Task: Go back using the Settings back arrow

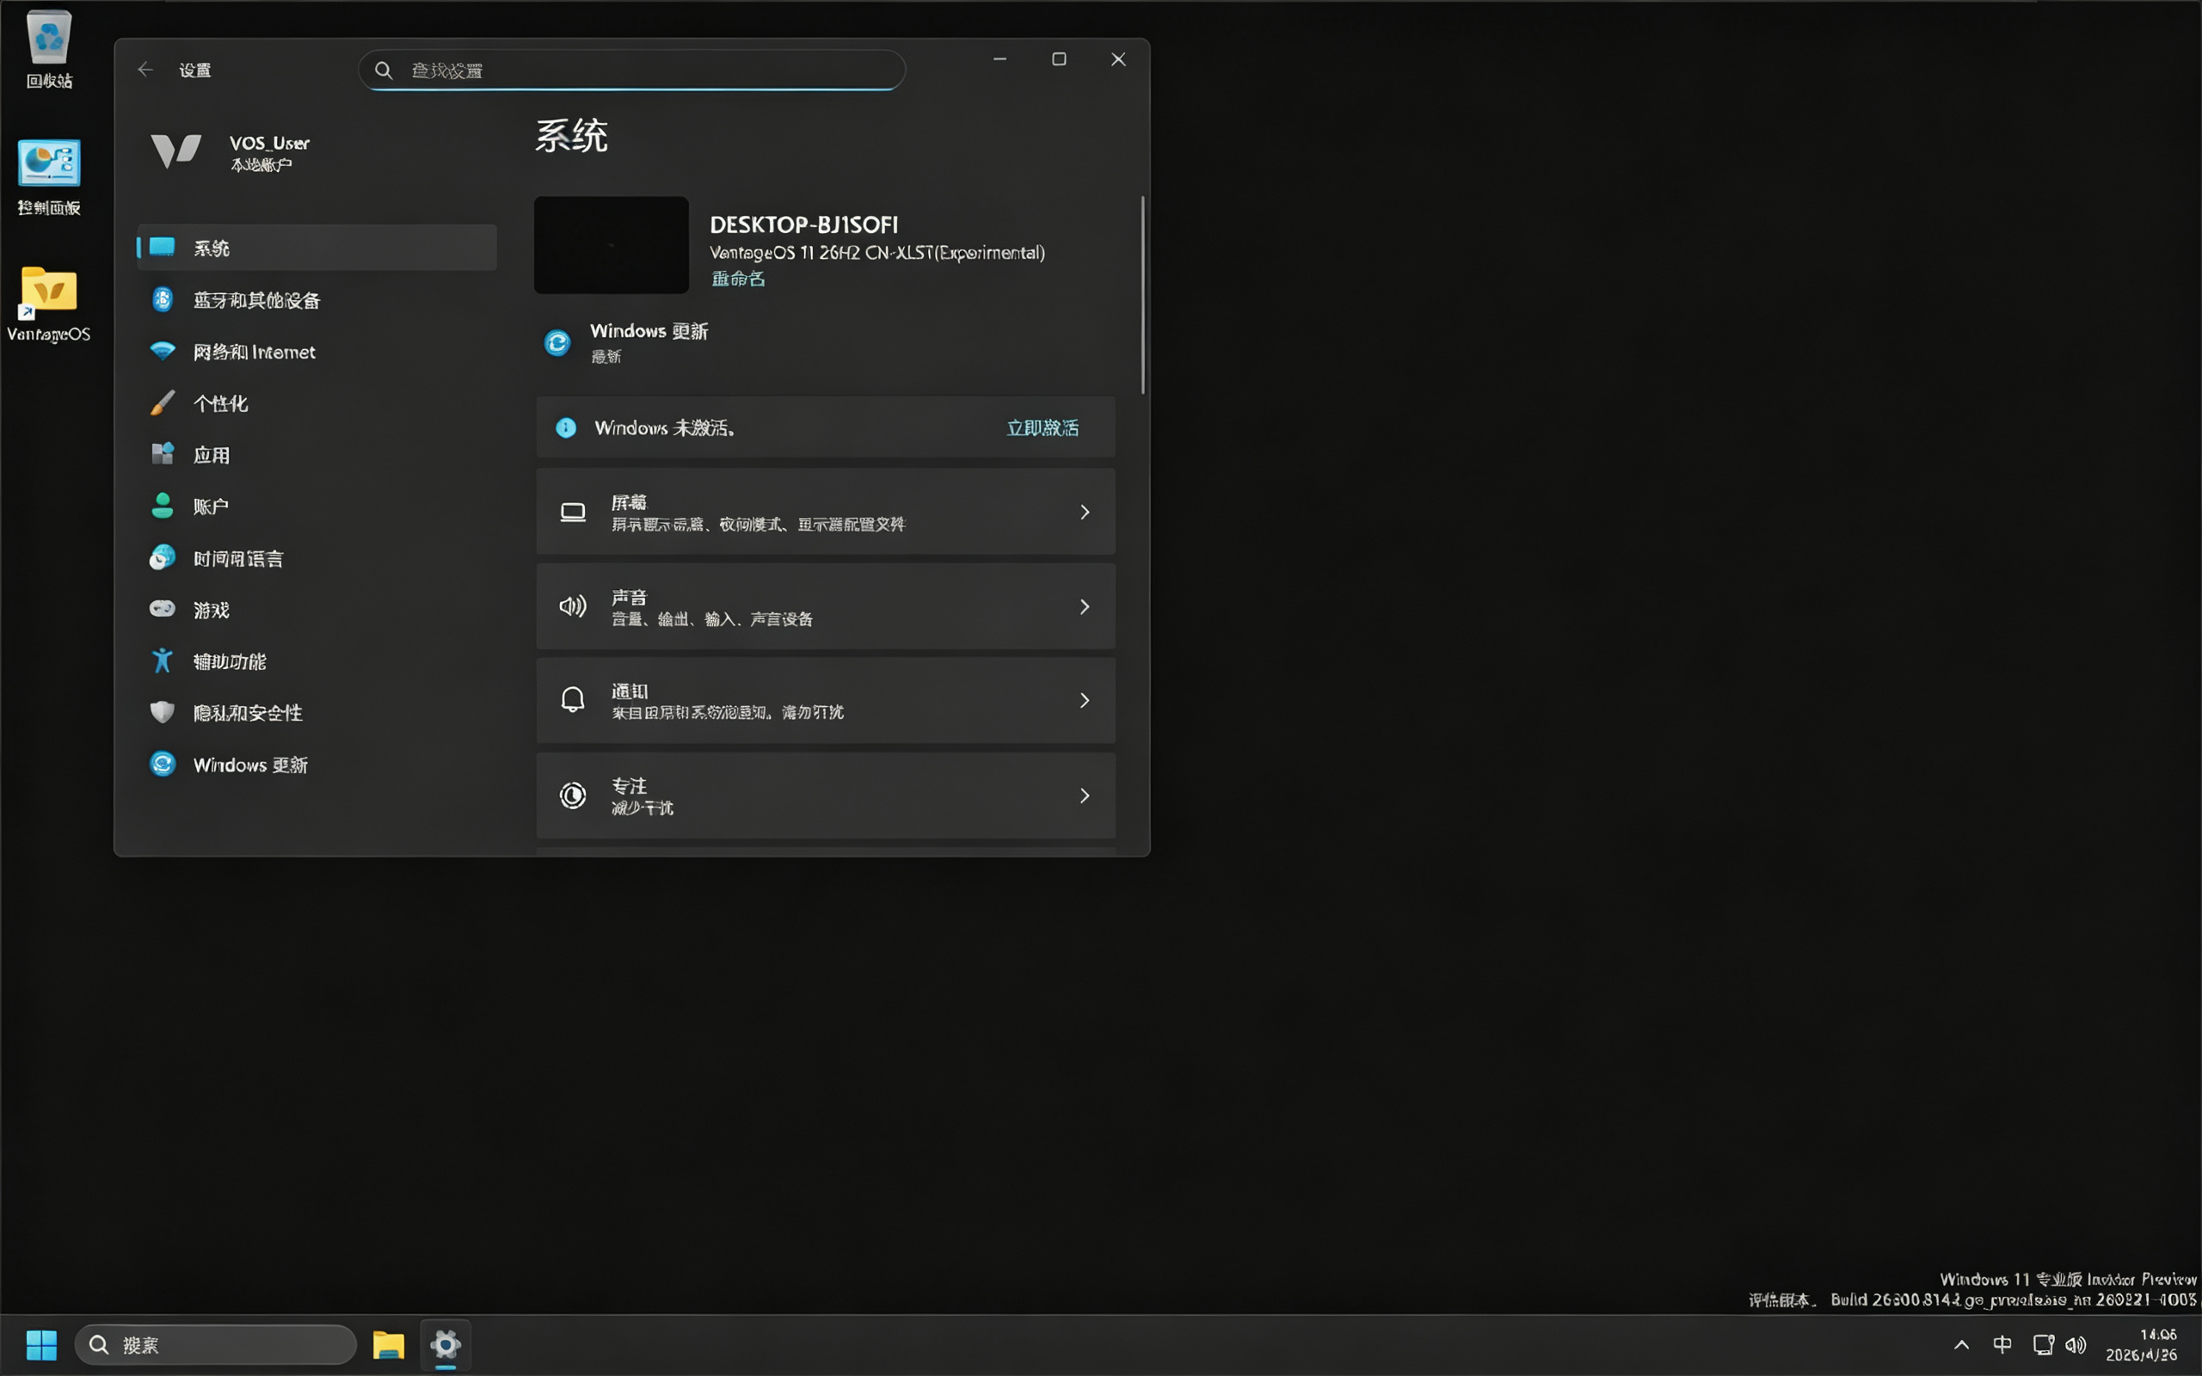Action: pyautogui.click(x=145, y=69)
